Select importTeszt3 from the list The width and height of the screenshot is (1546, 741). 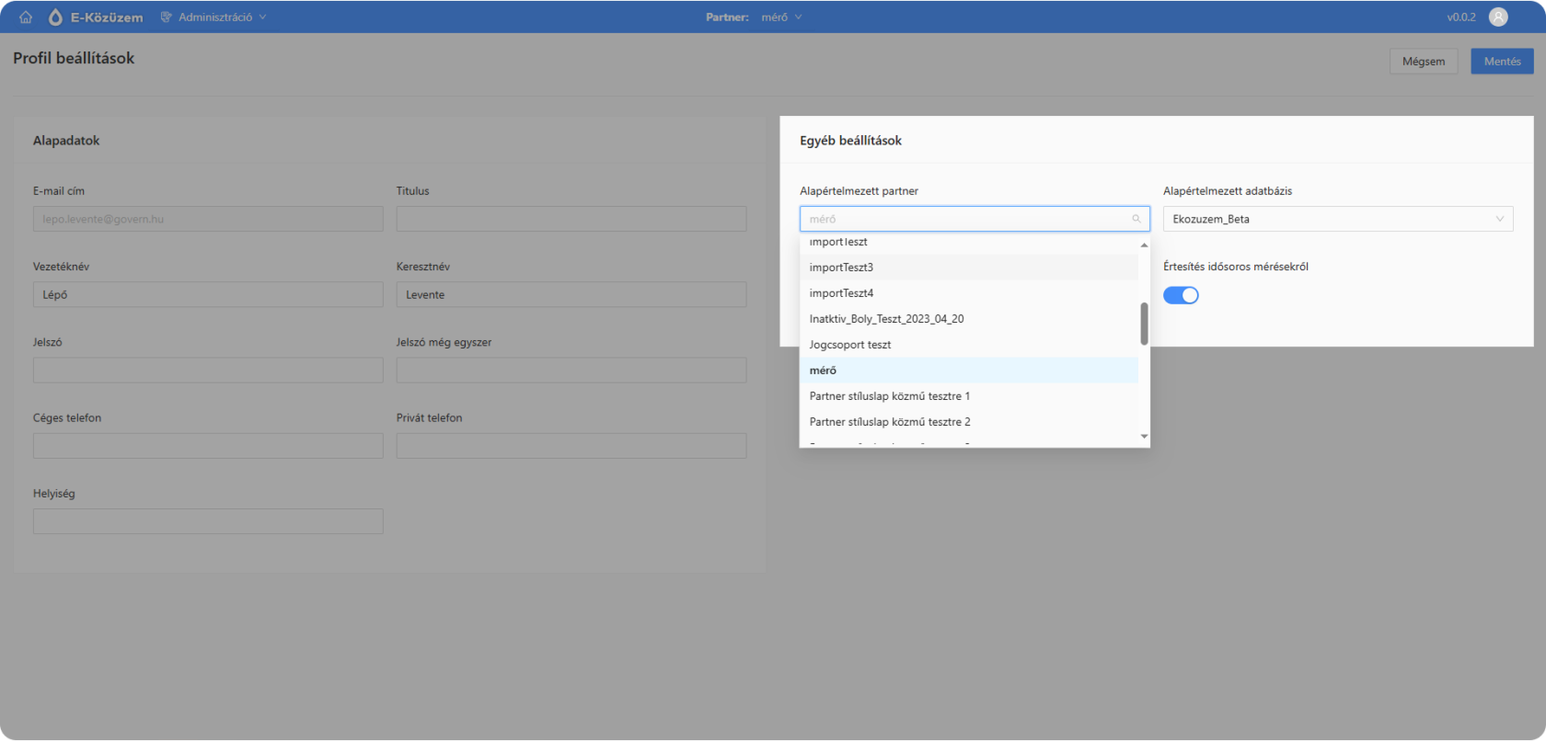pyautogui.click(x=841, y=268)
